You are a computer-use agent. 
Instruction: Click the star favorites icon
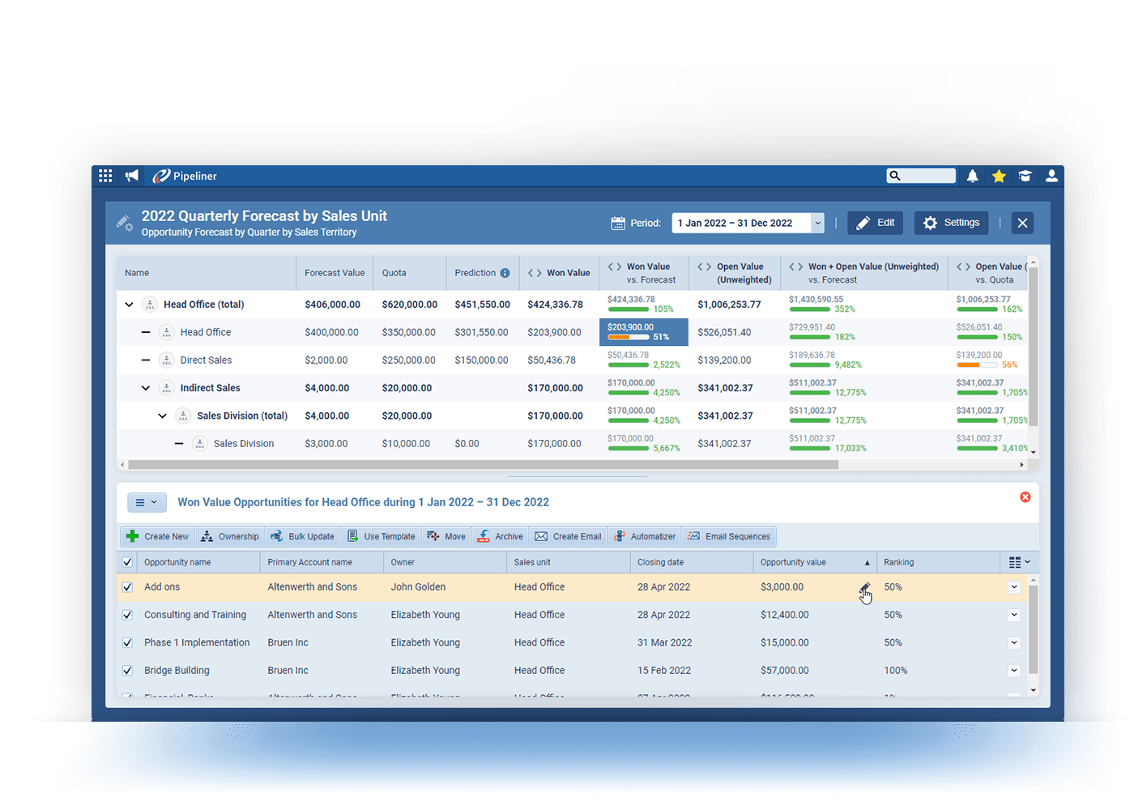coord(998,176)
